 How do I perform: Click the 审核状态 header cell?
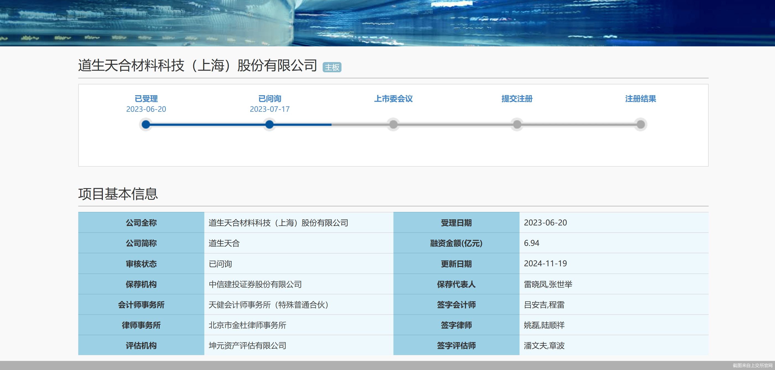click(x=141, y=264)
